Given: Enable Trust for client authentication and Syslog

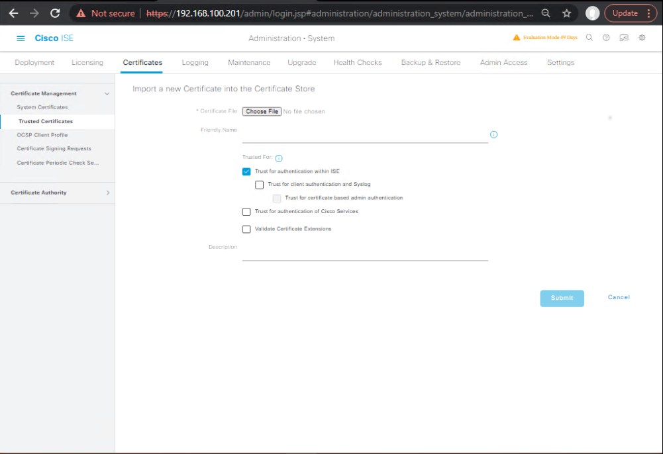Looking at the screenshot, I should coord(259,185).
